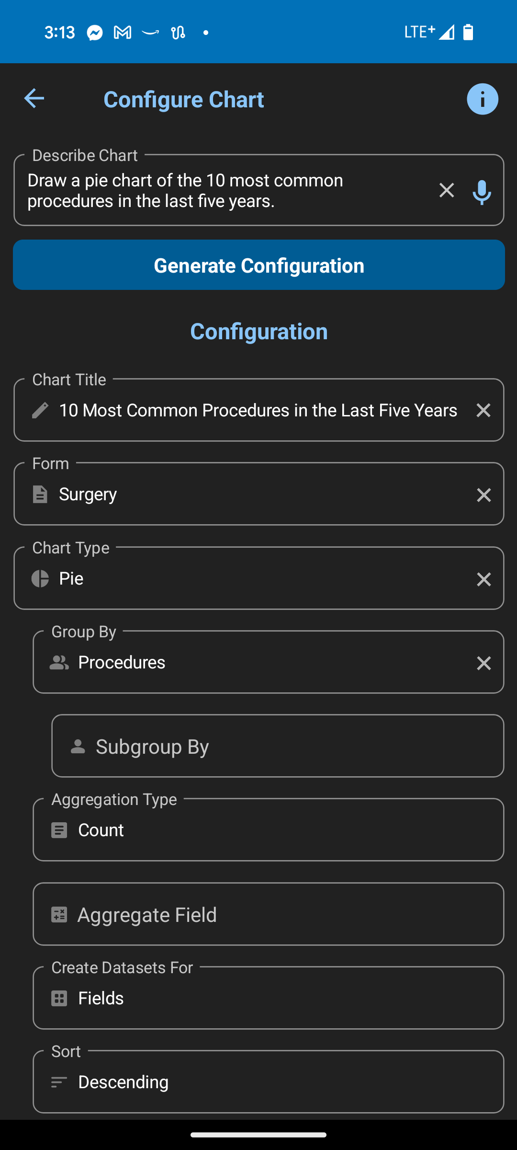Clear the Surgery form selection
517x1150 pixels.
tap(483, 494)
